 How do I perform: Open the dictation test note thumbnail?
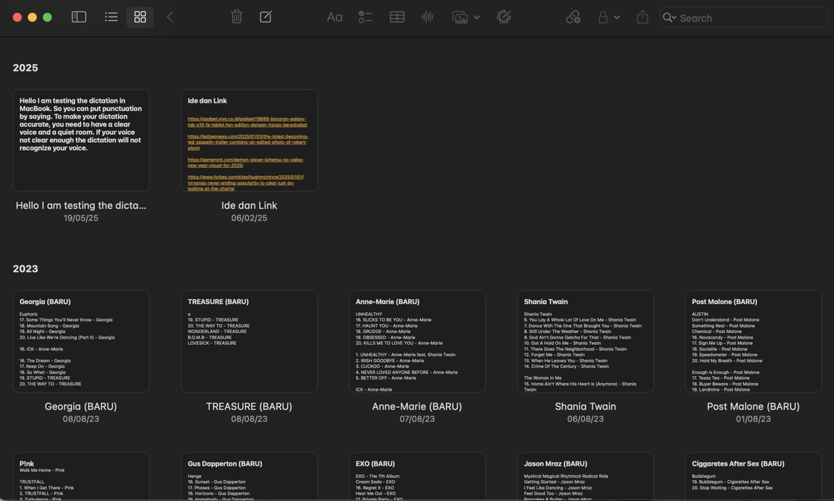[81, 140]
